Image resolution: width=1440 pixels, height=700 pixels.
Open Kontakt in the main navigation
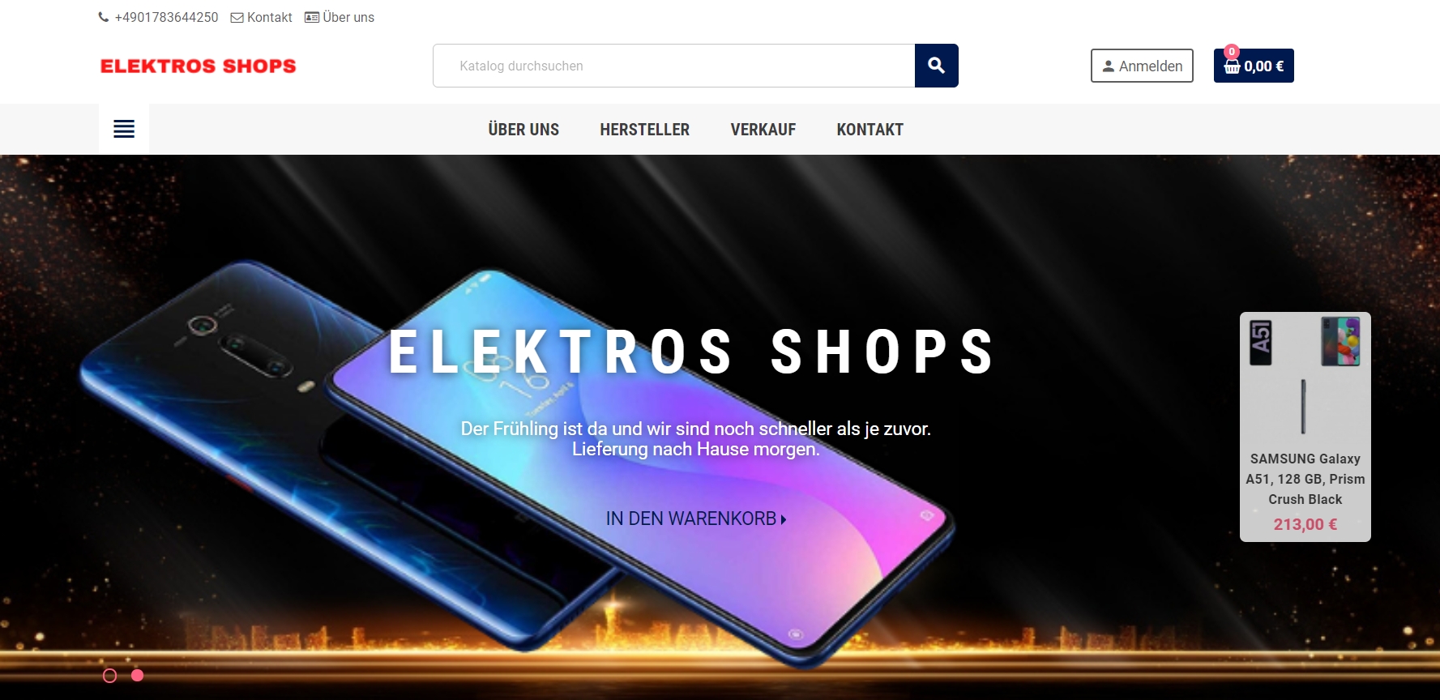click(870, 130)
